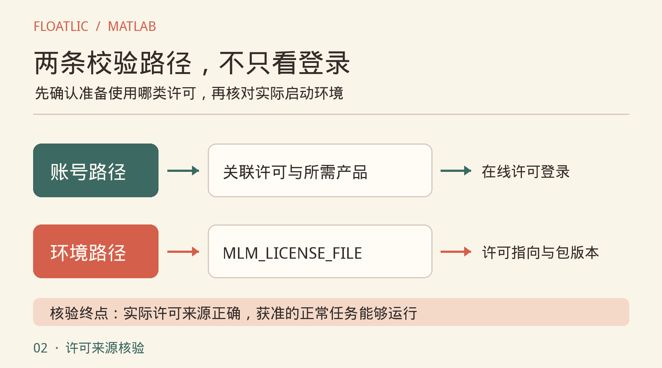Click the 关联许可与所需产品 box

[320, 170]
